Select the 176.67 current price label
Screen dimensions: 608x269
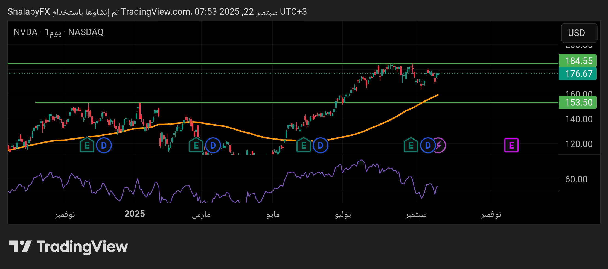click(578, 73)
